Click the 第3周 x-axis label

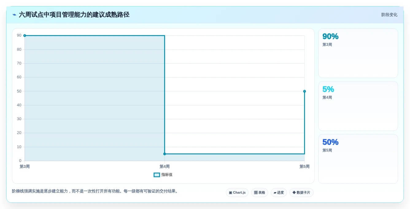click(x=25, y=167)
